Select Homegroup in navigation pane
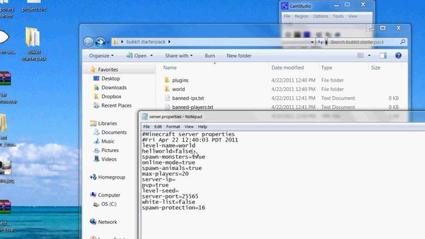 coord(112,177)
